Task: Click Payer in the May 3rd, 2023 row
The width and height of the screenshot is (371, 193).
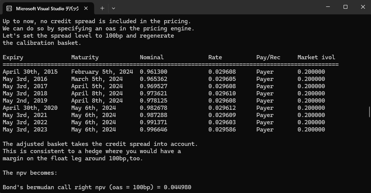Action: 265,130
